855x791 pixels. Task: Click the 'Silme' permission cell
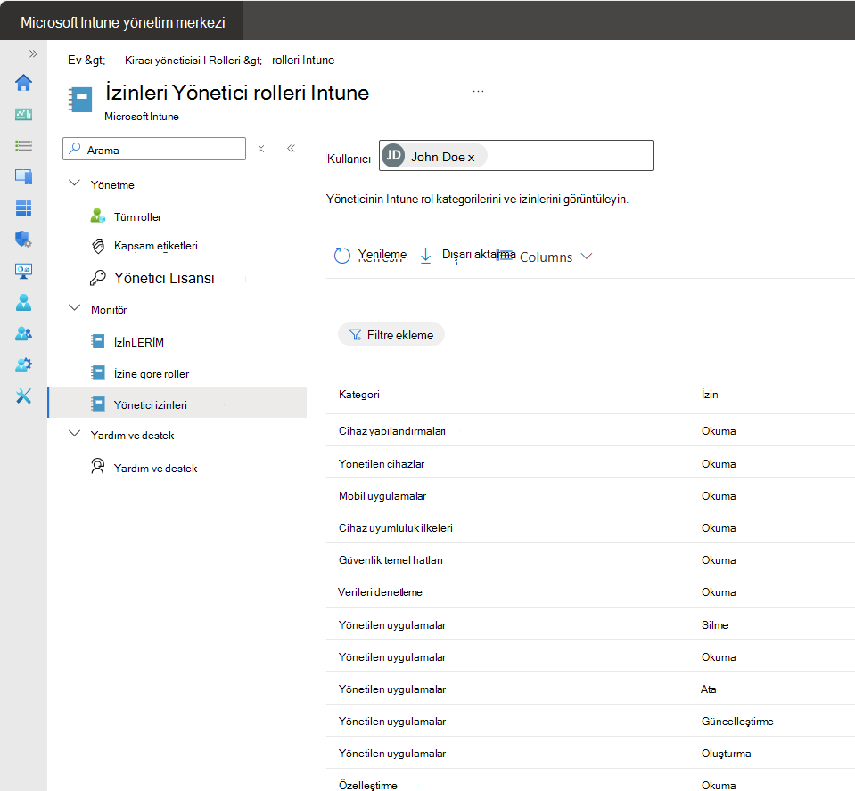coord(714,624)
